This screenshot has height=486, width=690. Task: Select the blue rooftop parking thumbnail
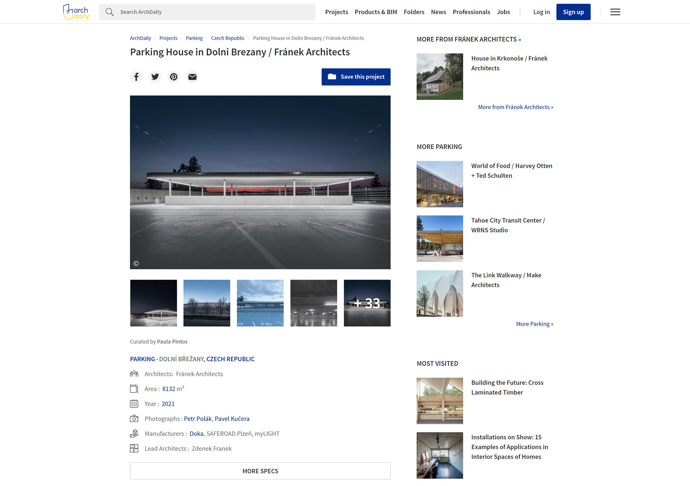[260, 303]
